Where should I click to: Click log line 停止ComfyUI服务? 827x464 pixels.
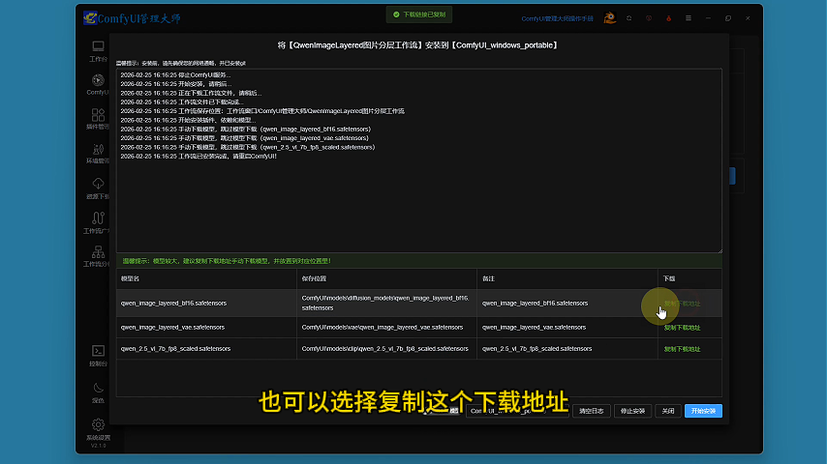point(175,75)
